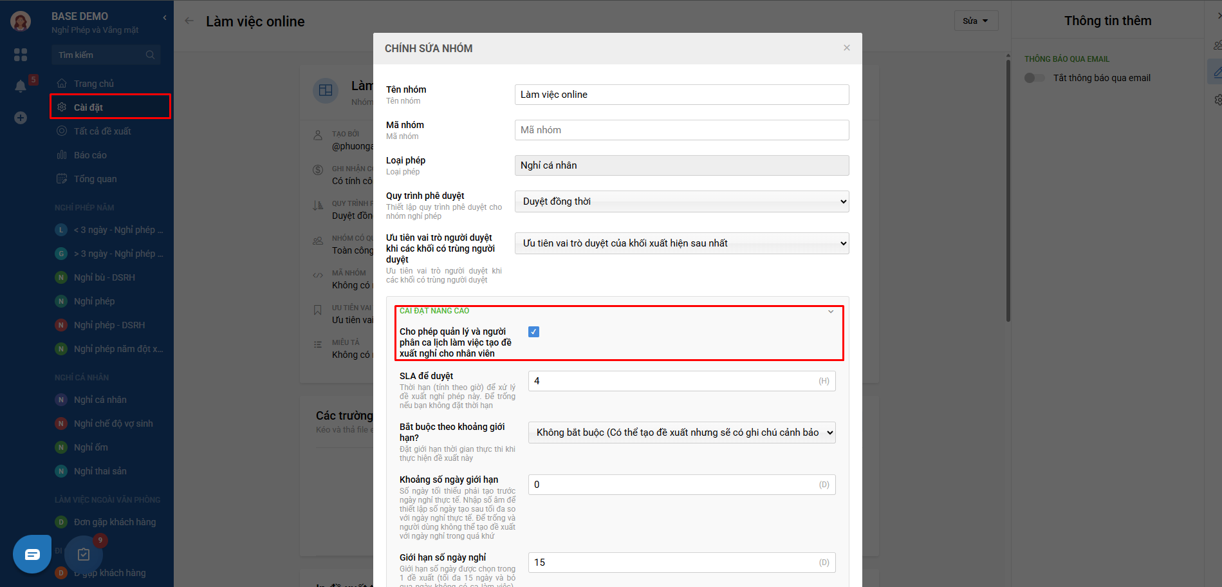1222x587 pixels.
Task: Click the home icon next to Trang chủ
Action: coord(62,83)
